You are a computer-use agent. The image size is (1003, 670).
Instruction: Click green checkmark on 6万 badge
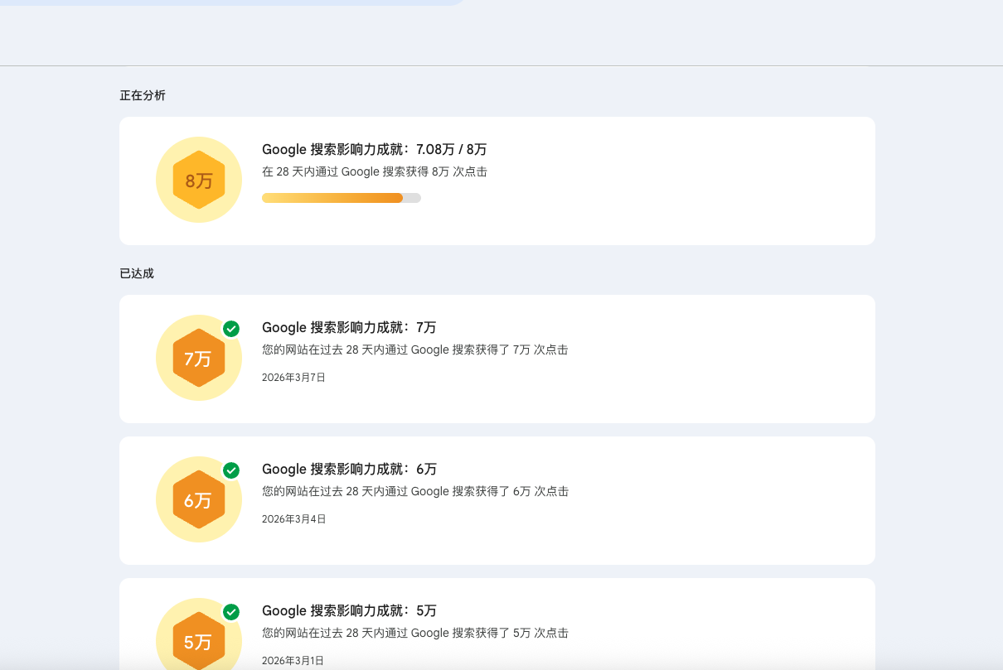[231, 470]
